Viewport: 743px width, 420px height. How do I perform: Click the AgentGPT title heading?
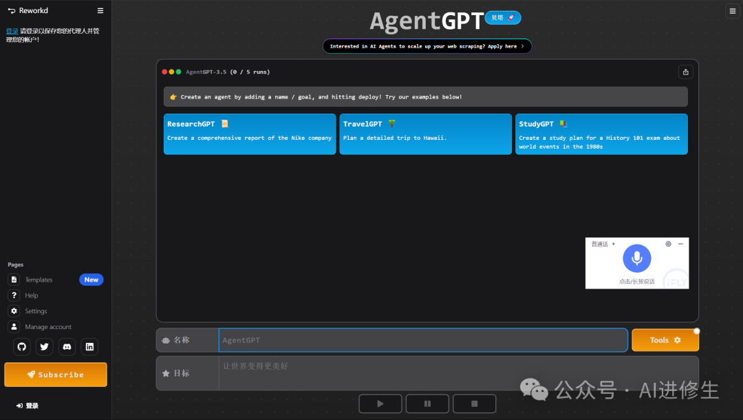coord(427,21)
